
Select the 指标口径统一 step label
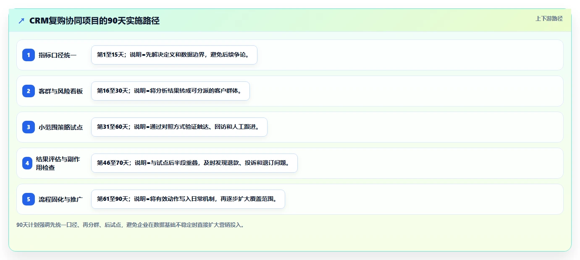[58, 55]
